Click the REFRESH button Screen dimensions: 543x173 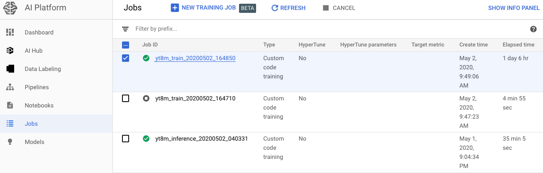(288, 8)
